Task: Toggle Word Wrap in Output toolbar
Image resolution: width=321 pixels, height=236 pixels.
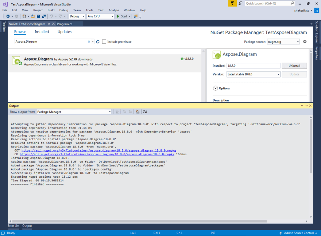Action: pos(145,111)
